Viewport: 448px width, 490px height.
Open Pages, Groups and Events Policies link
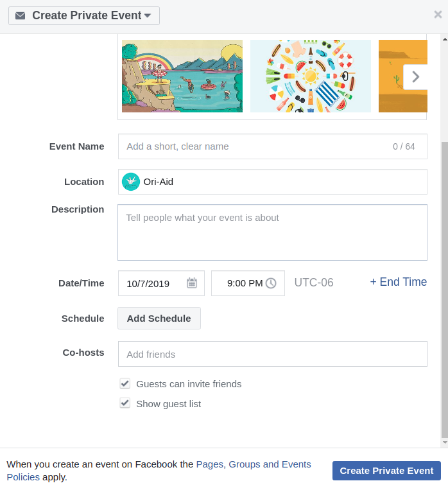(253, 464)
